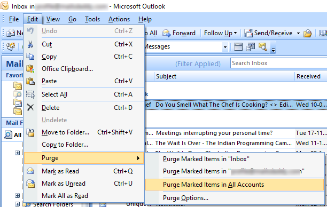Click the first Favorite Folders mail icon
The height and width of the screenshot is (207, 327).
(x=18, y=85)
